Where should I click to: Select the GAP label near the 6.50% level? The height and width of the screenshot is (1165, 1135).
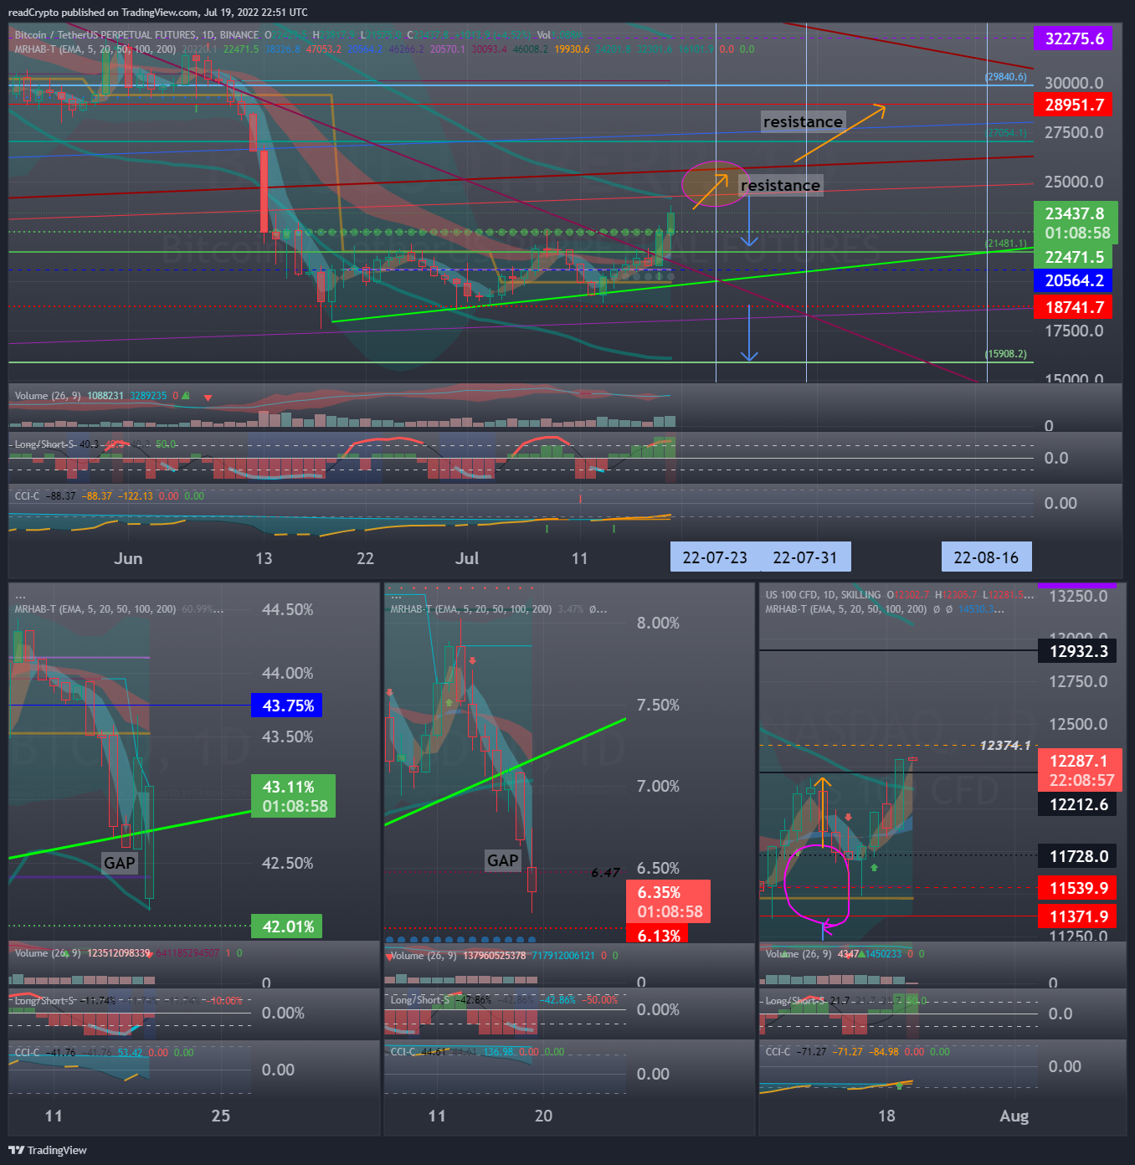(x=502, y=860)
